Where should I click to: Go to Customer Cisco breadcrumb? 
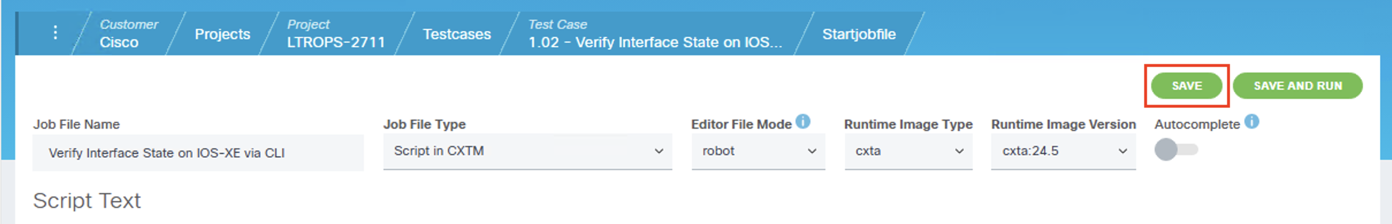(128, 33)
